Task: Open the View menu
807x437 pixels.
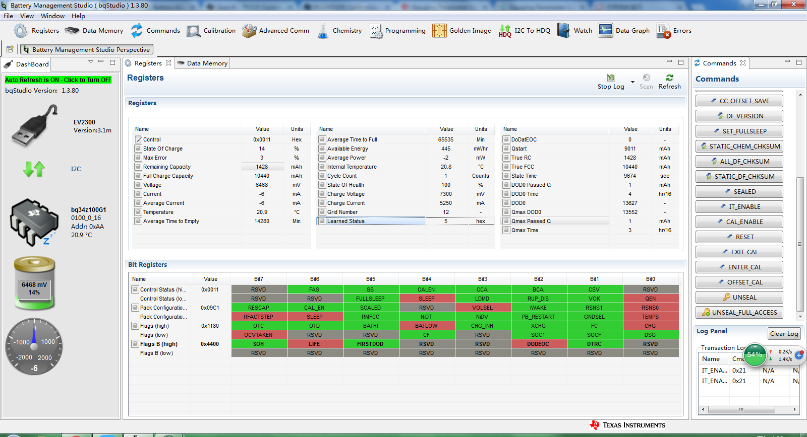Action: (x=27, y=16)
